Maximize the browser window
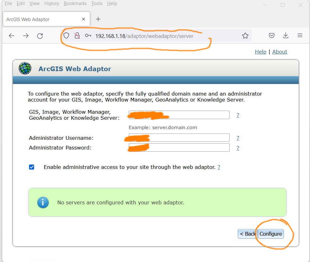The image size is (310, 262). [x=283, y=5]
